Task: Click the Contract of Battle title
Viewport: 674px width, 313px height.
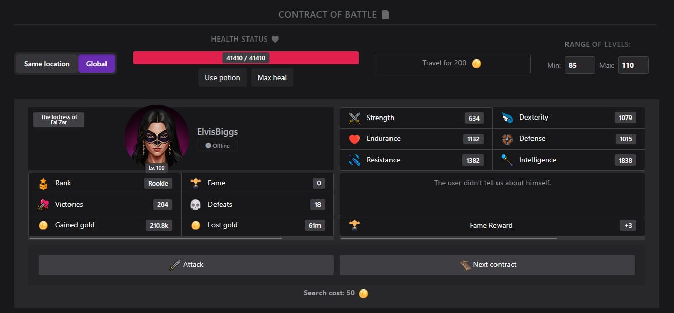Action: (x=328, y=14)
